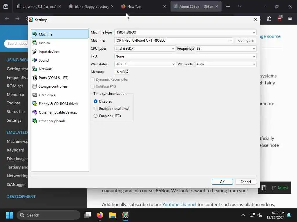
Task: Switch to the New Tab browser tab
Action: pyautogui.click(x=143, y=6)
